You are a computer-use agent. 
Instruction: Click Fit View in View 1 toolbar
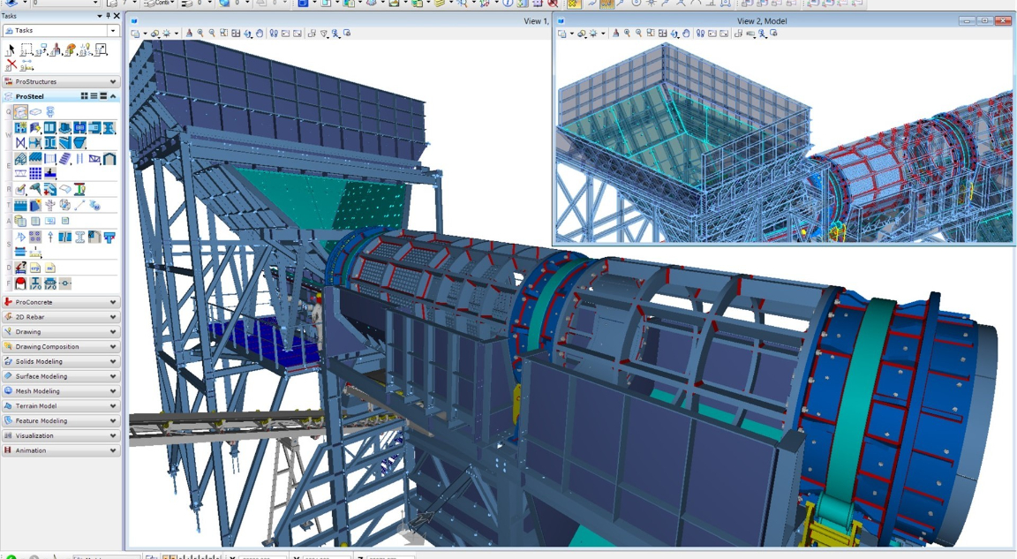click(x=236, y=33)
